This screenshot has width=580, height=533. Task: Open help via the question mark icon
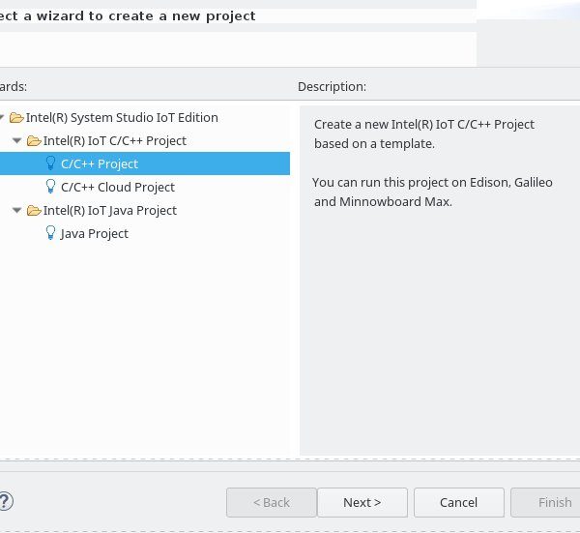pyautogui.click(x=5, y=501)
